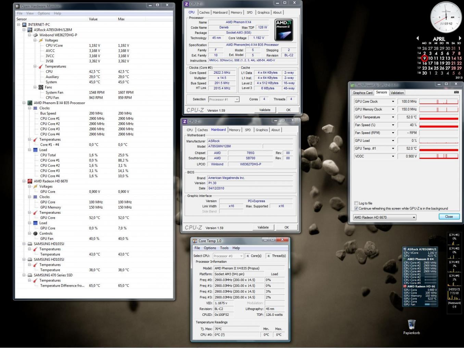The height and width of the screenshot is (348, 464).
Task: Go to next month in calendar gadget
Action: pyautogui.click(x=460, y=38)
